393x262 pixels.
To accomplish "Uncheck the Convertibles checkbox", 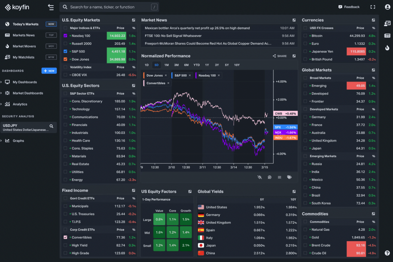I will (x=65, y=237).
